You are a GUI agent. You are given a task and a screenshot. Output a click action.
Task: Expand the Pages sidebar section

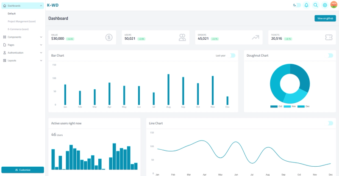coord(23,45)
